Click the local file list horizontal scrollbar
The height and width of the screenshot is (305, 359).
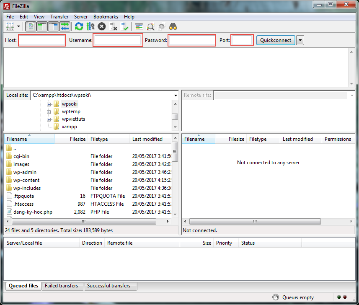tap(84, 222)
